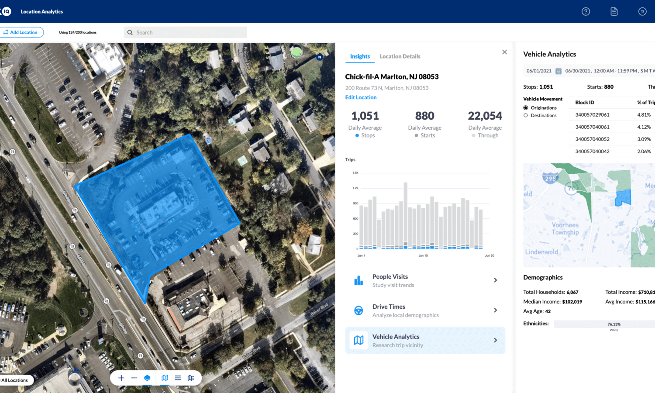
Task: Toggle the blue layers icon in map toolbar
Action: tap(147, 378)
